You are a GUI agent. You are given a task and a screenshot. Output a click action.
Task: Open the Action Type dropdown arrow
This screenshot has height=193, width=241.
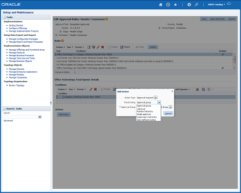pyautogui.click(x=156, y=98)
